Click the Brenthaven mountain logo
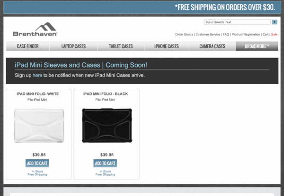The height and width of the screenshot is (196, 284). click(x=35, y=29)
